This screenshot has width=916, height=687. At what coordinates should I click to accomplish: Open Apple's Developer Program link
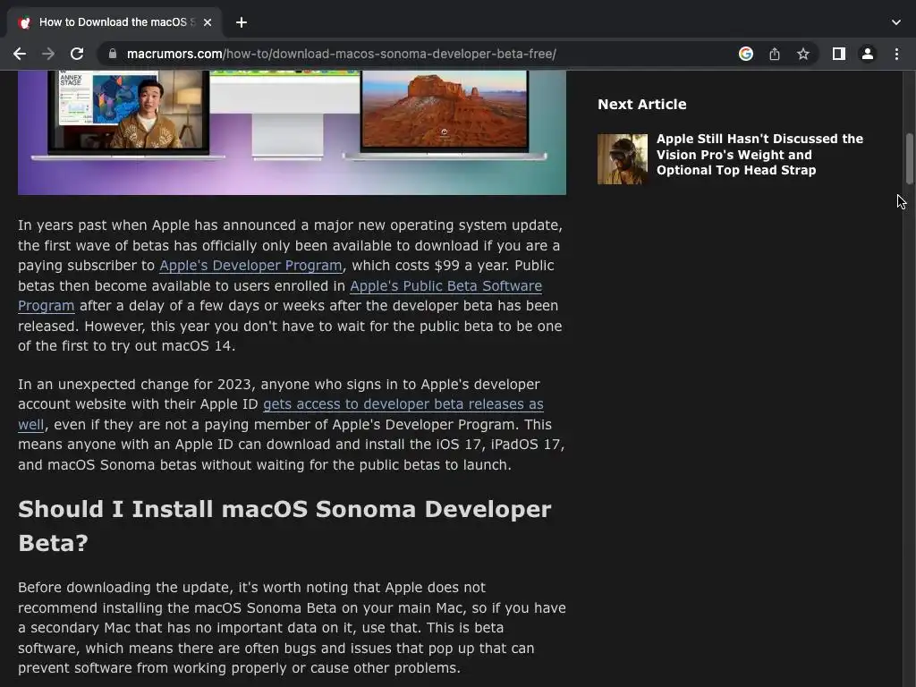pyautogui.click(x=250, y=265)
